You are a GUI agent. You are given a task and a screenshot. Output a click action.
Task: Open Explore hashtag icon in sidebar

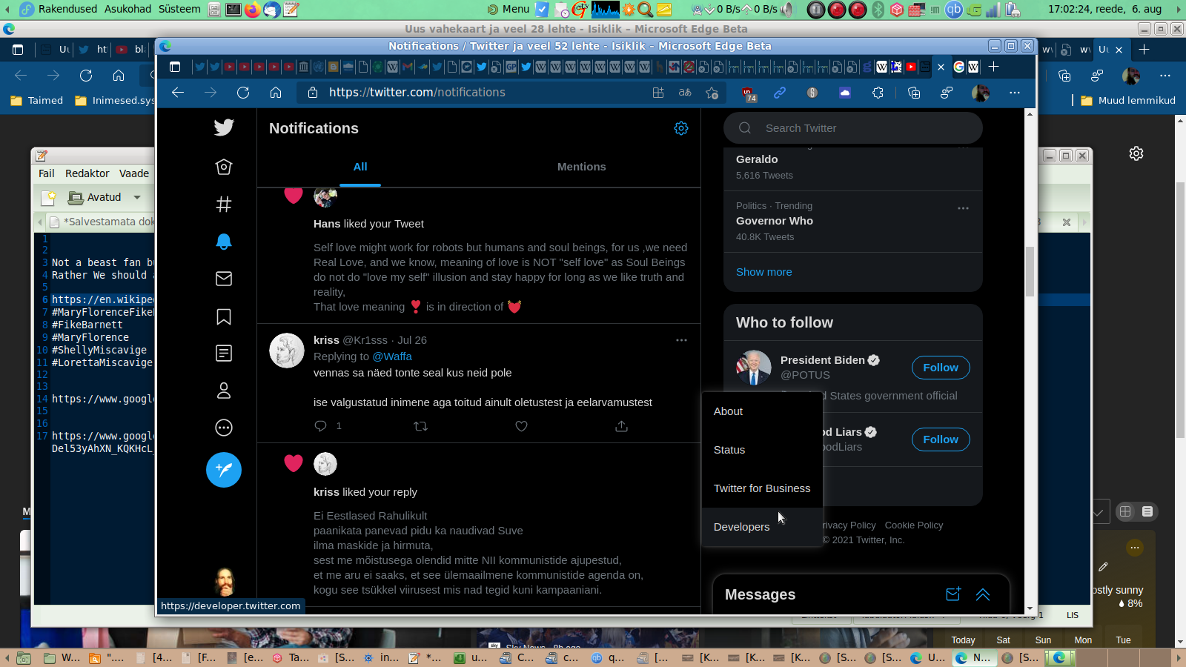(224, 204)
